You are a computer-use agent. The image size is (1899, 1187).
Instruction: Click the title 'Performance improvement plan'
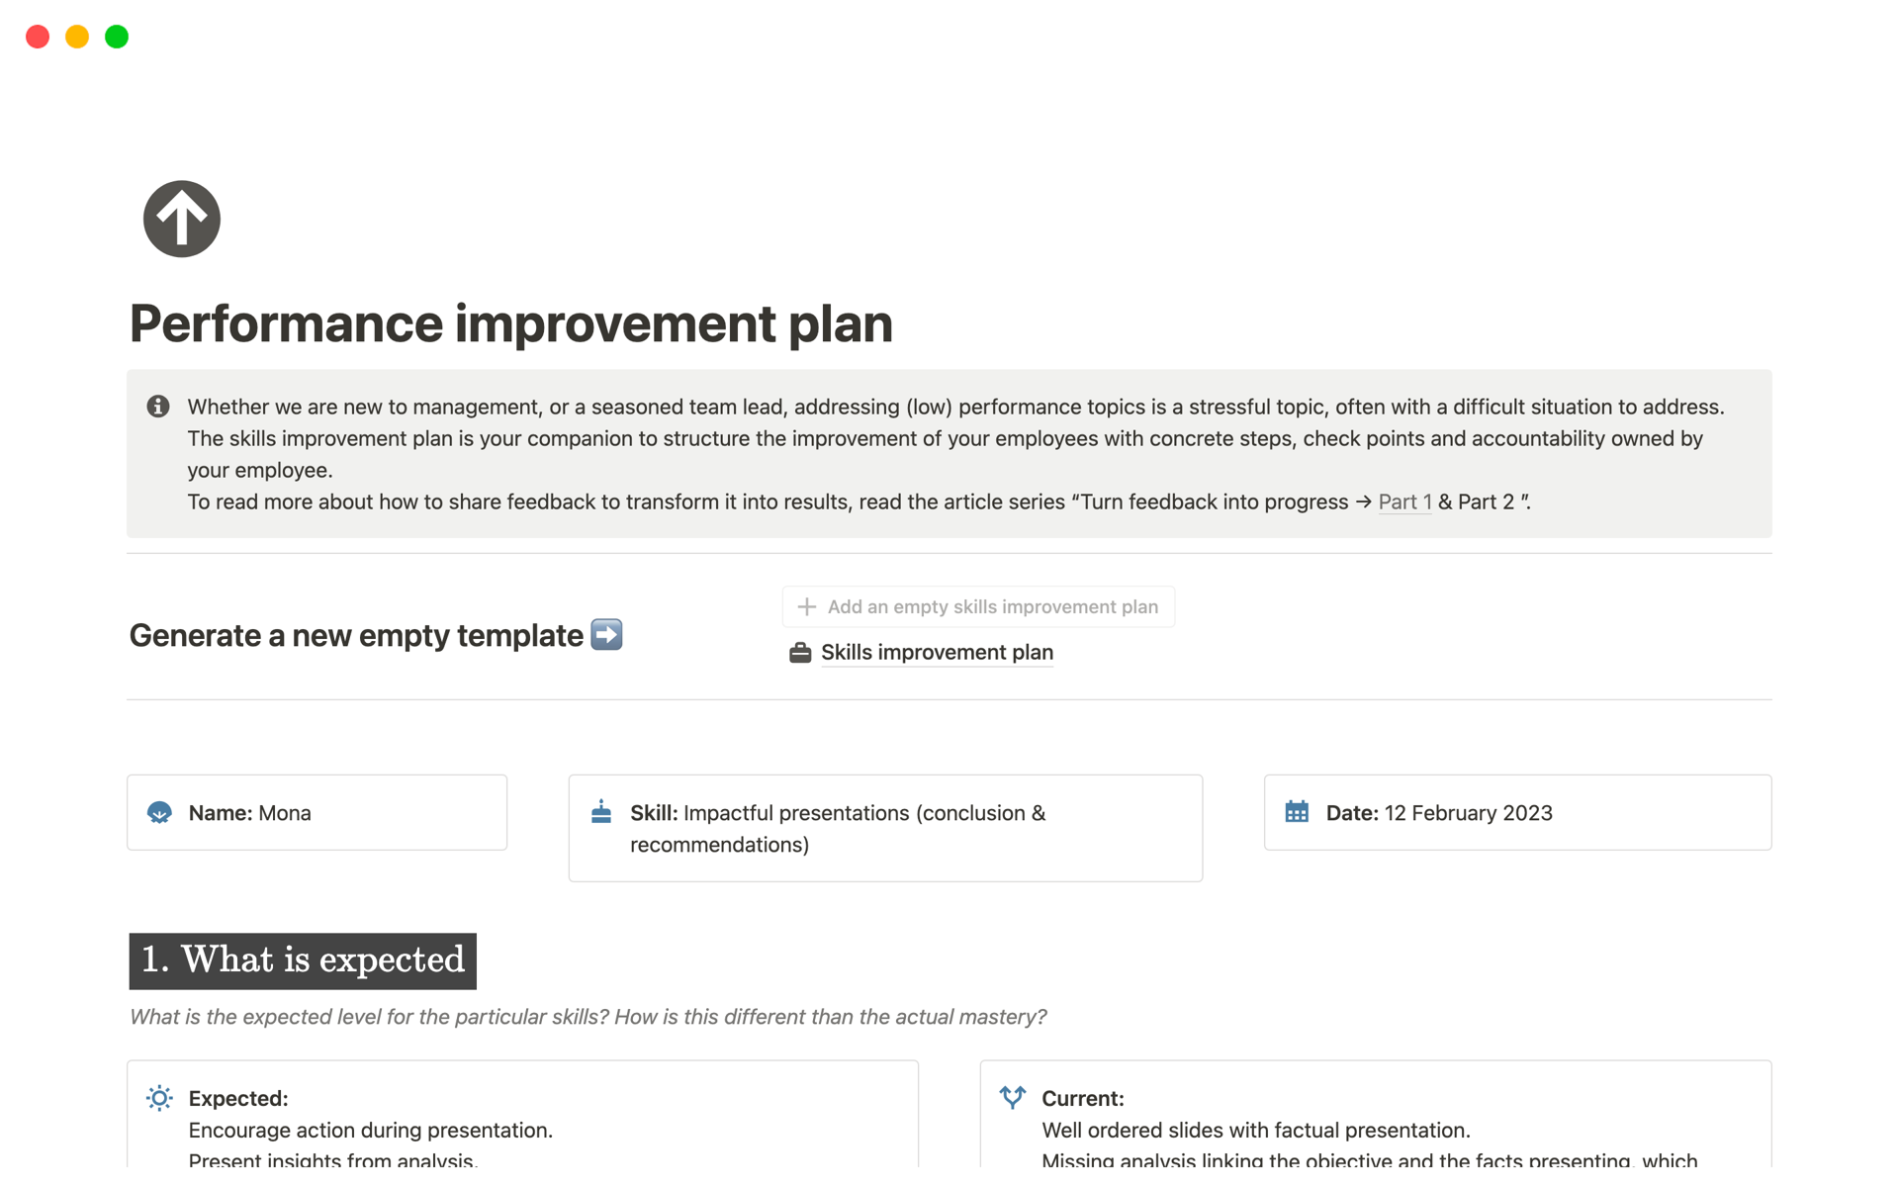(x=511, y=323)
